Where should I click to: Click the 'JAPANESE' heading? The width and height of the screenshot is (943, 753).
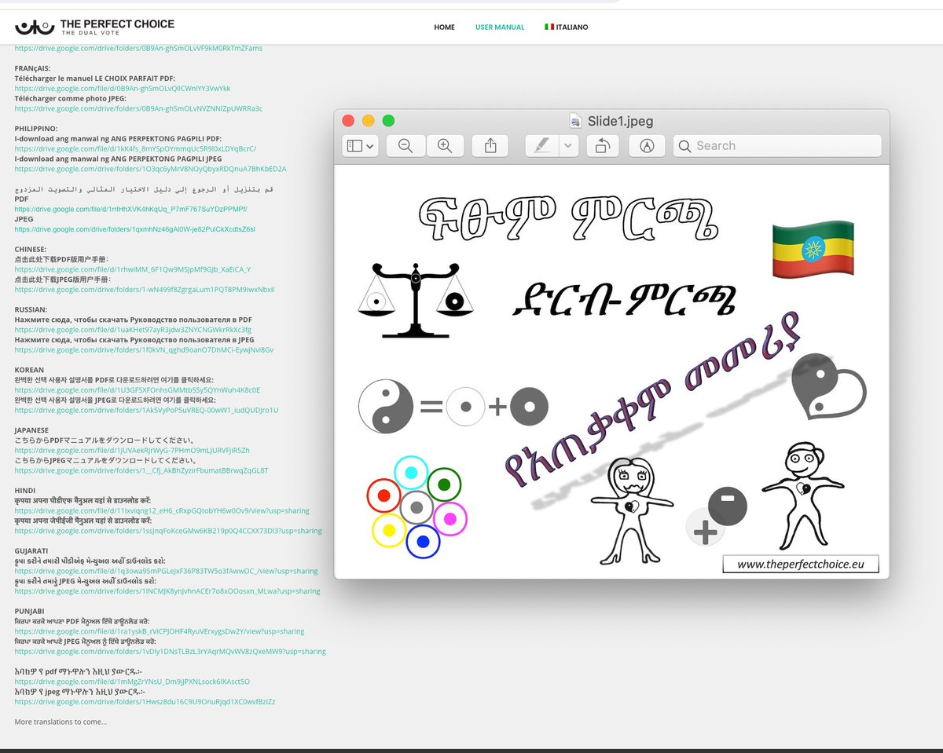[x=31, y=430]
